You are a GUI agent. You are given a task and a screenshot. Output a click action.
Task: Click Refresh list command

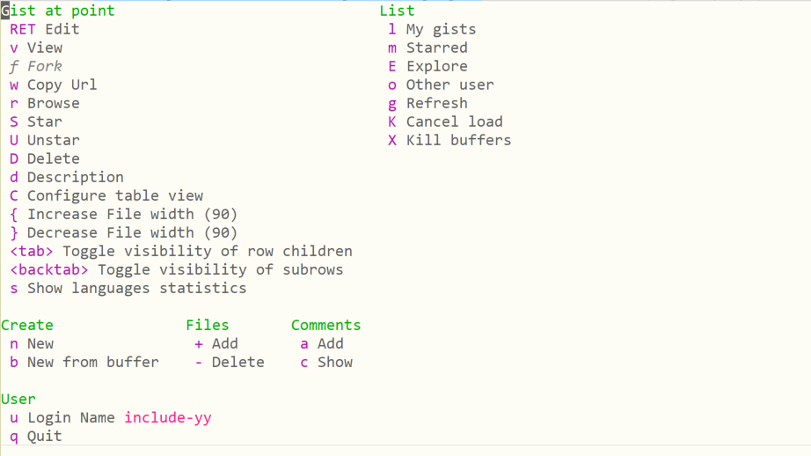[x=436, y=103]
